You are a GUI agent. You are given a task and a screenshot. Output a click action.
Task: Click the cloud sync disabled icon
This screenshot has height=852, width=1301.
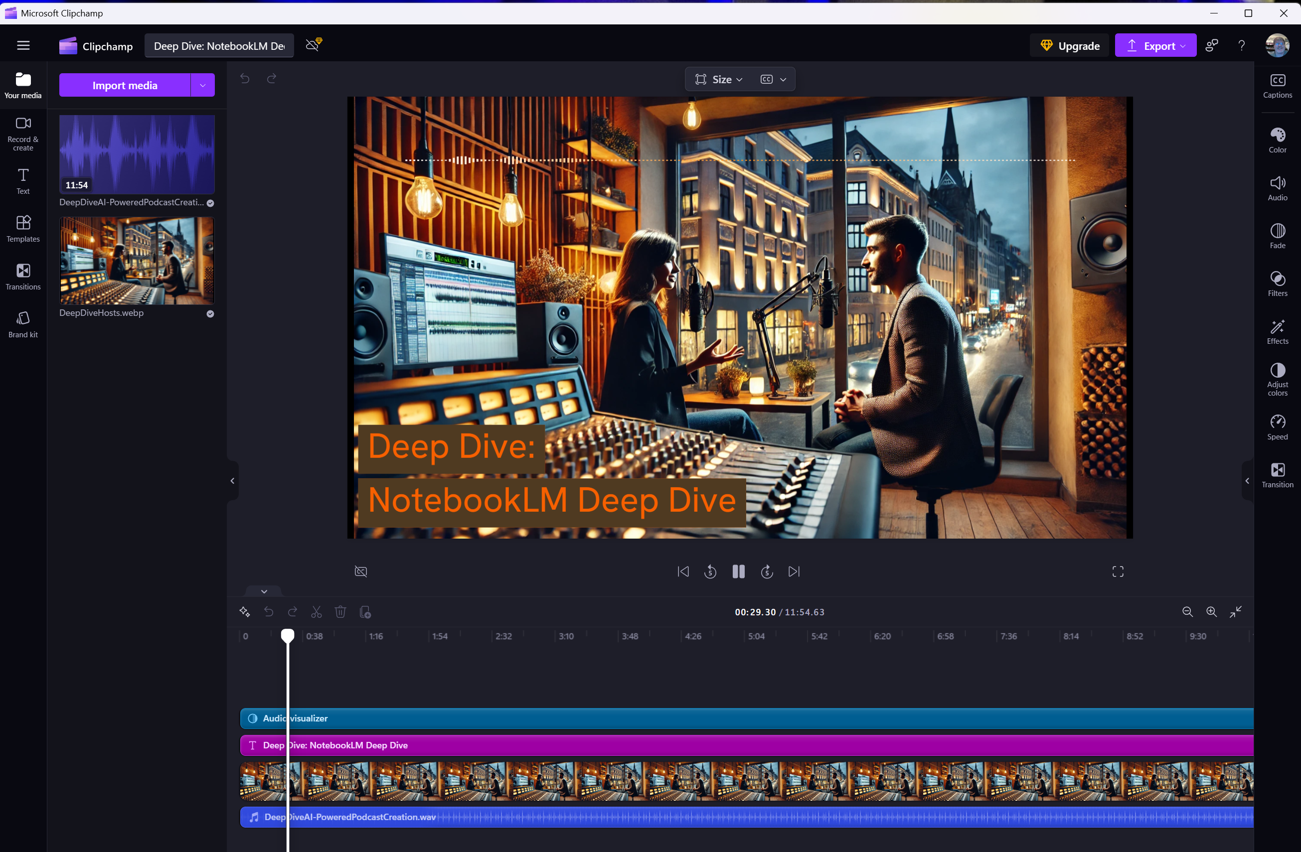coord(314,45)
